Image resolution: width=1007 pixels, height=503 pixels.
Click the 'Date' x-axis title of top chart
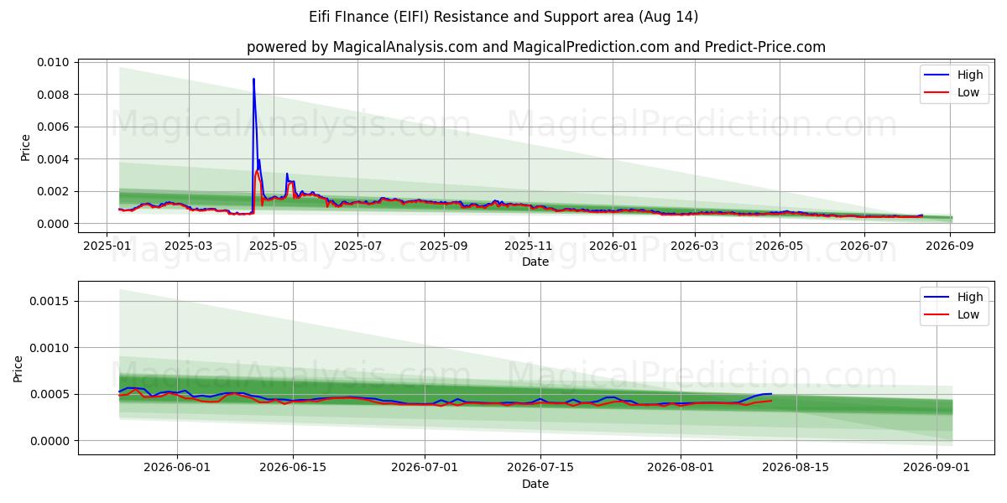535,262
